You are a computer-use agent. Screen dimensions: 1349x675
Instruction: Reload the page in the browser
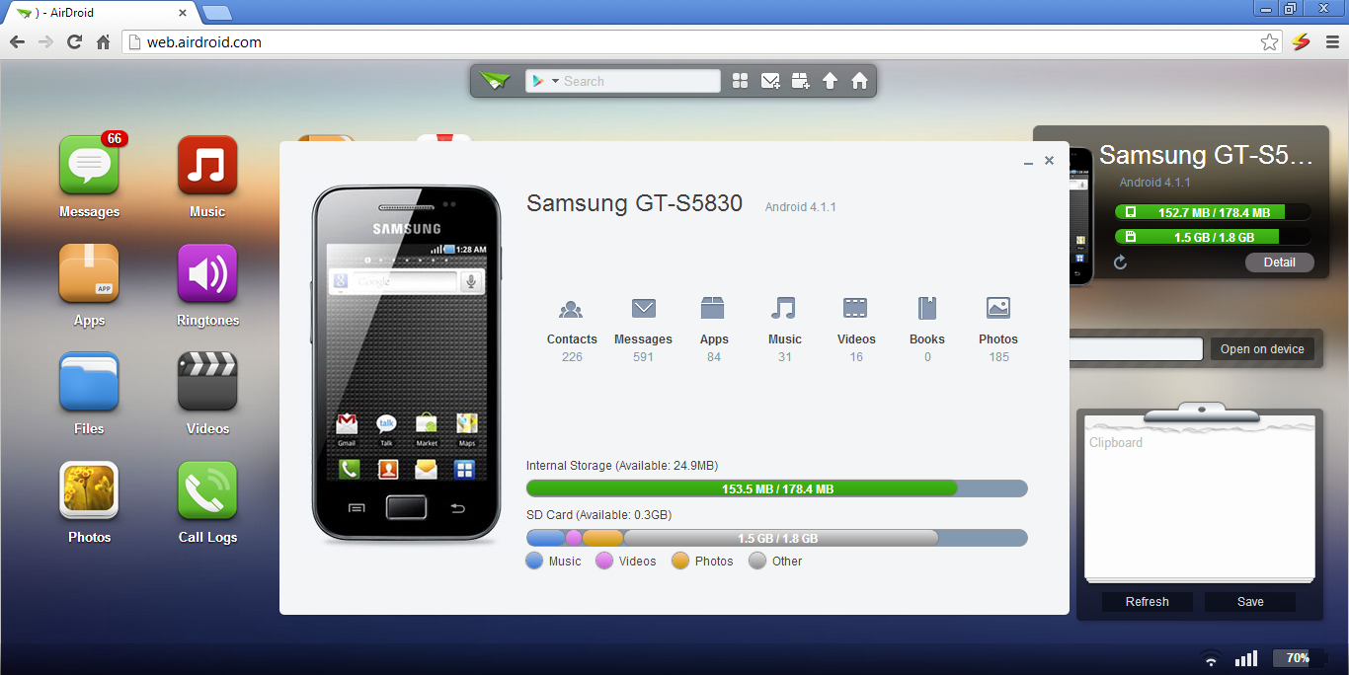click(x=74, y=42)
